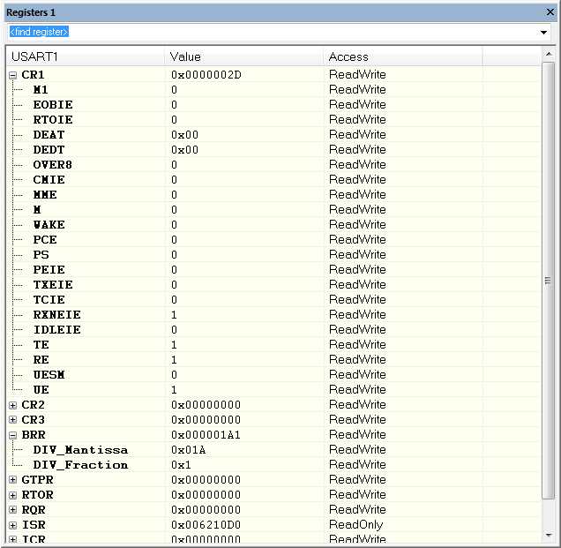Click the DEAT value 0x00

(184, 135)
